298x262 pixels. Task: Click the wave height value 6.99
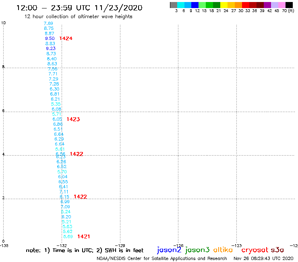click(x=65, y=202)
